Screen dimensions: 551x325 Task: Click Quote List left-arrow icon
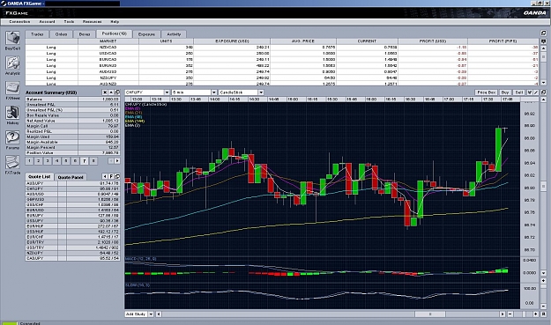coord(105,176)
